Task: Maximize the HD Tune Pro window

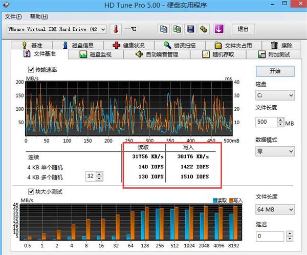Action: tap(285, 4)
